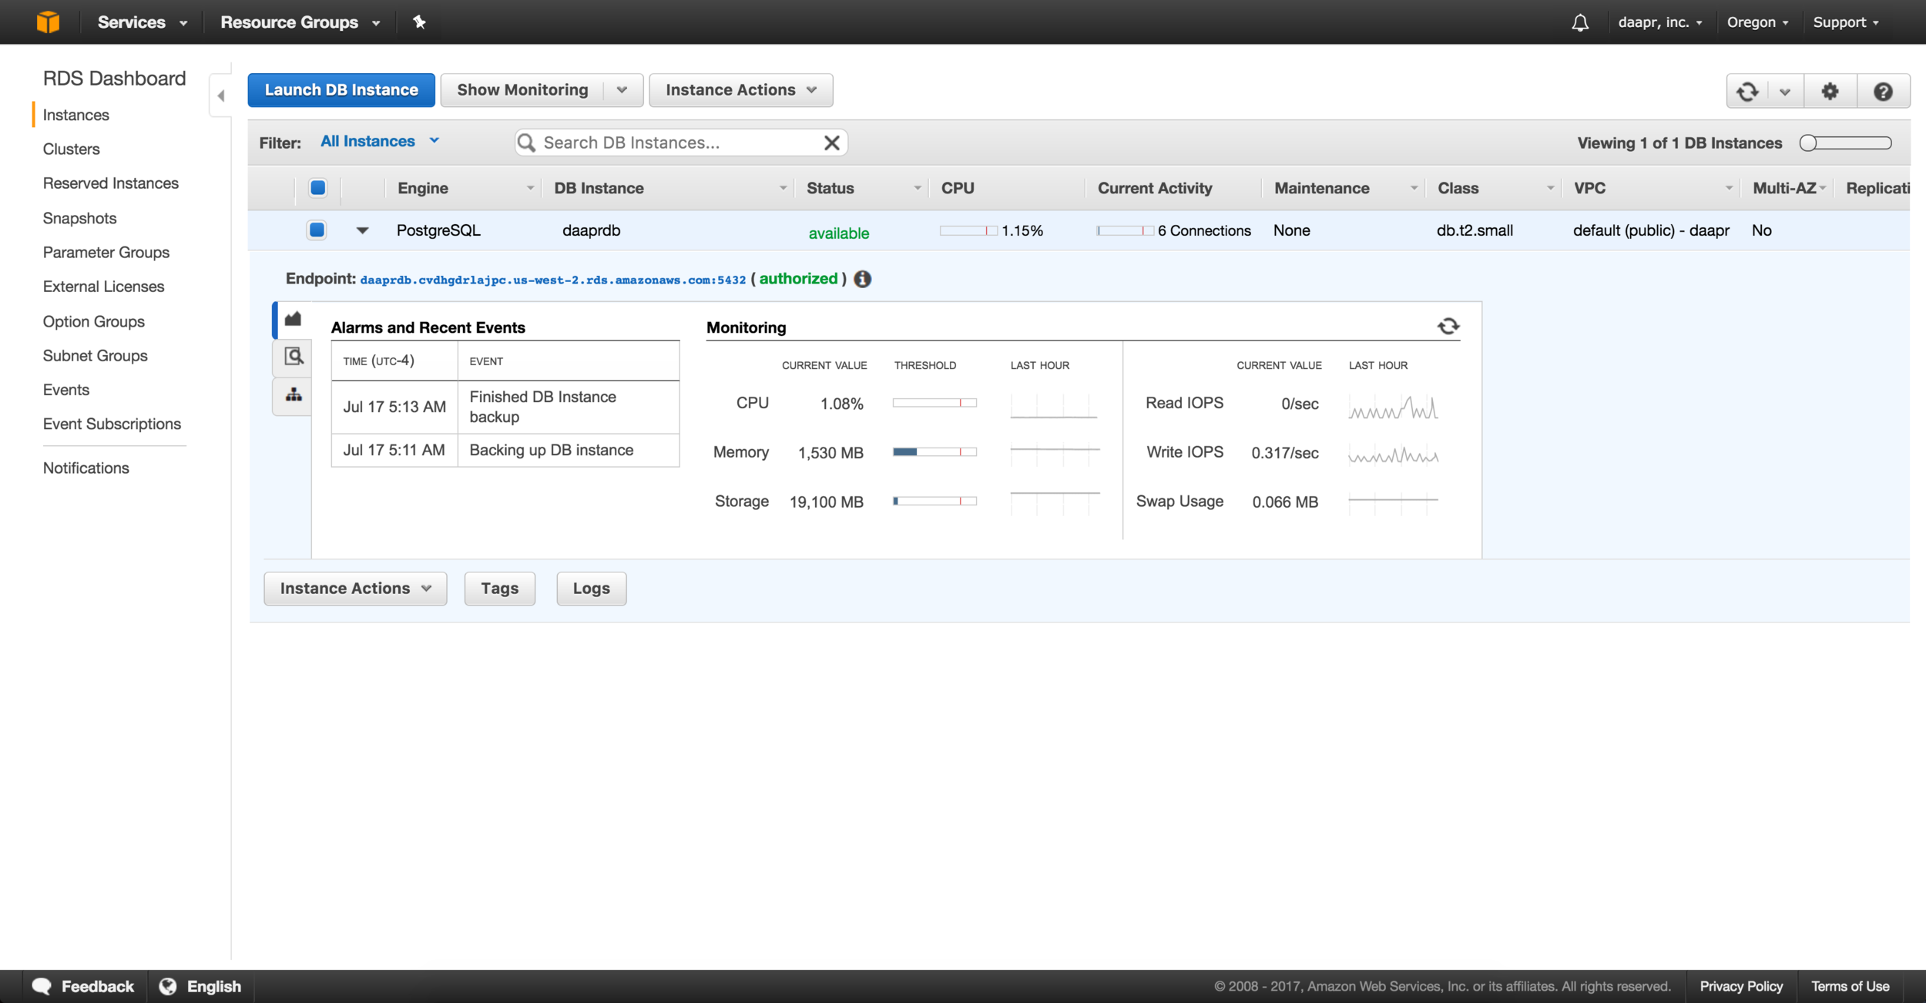The image size is (1926, 1003).
Task: Open the notifications bell
Action: [1580, 22]
